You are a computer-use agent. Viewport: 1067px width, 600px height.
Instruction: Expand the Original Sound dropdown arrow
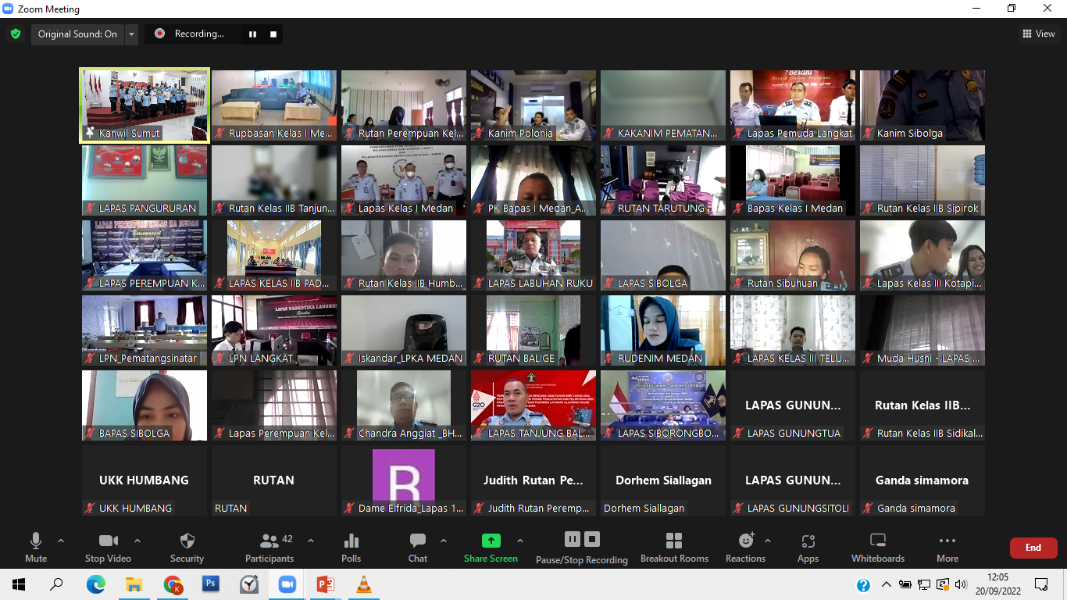[x=131, y=34]
